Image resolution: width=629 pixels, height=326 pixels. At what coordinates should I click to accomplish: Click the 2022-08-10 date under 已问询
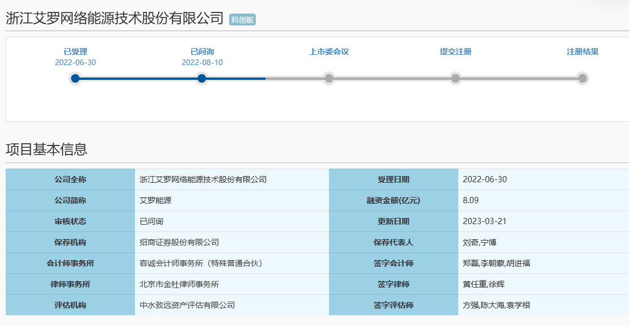[202, 63]
